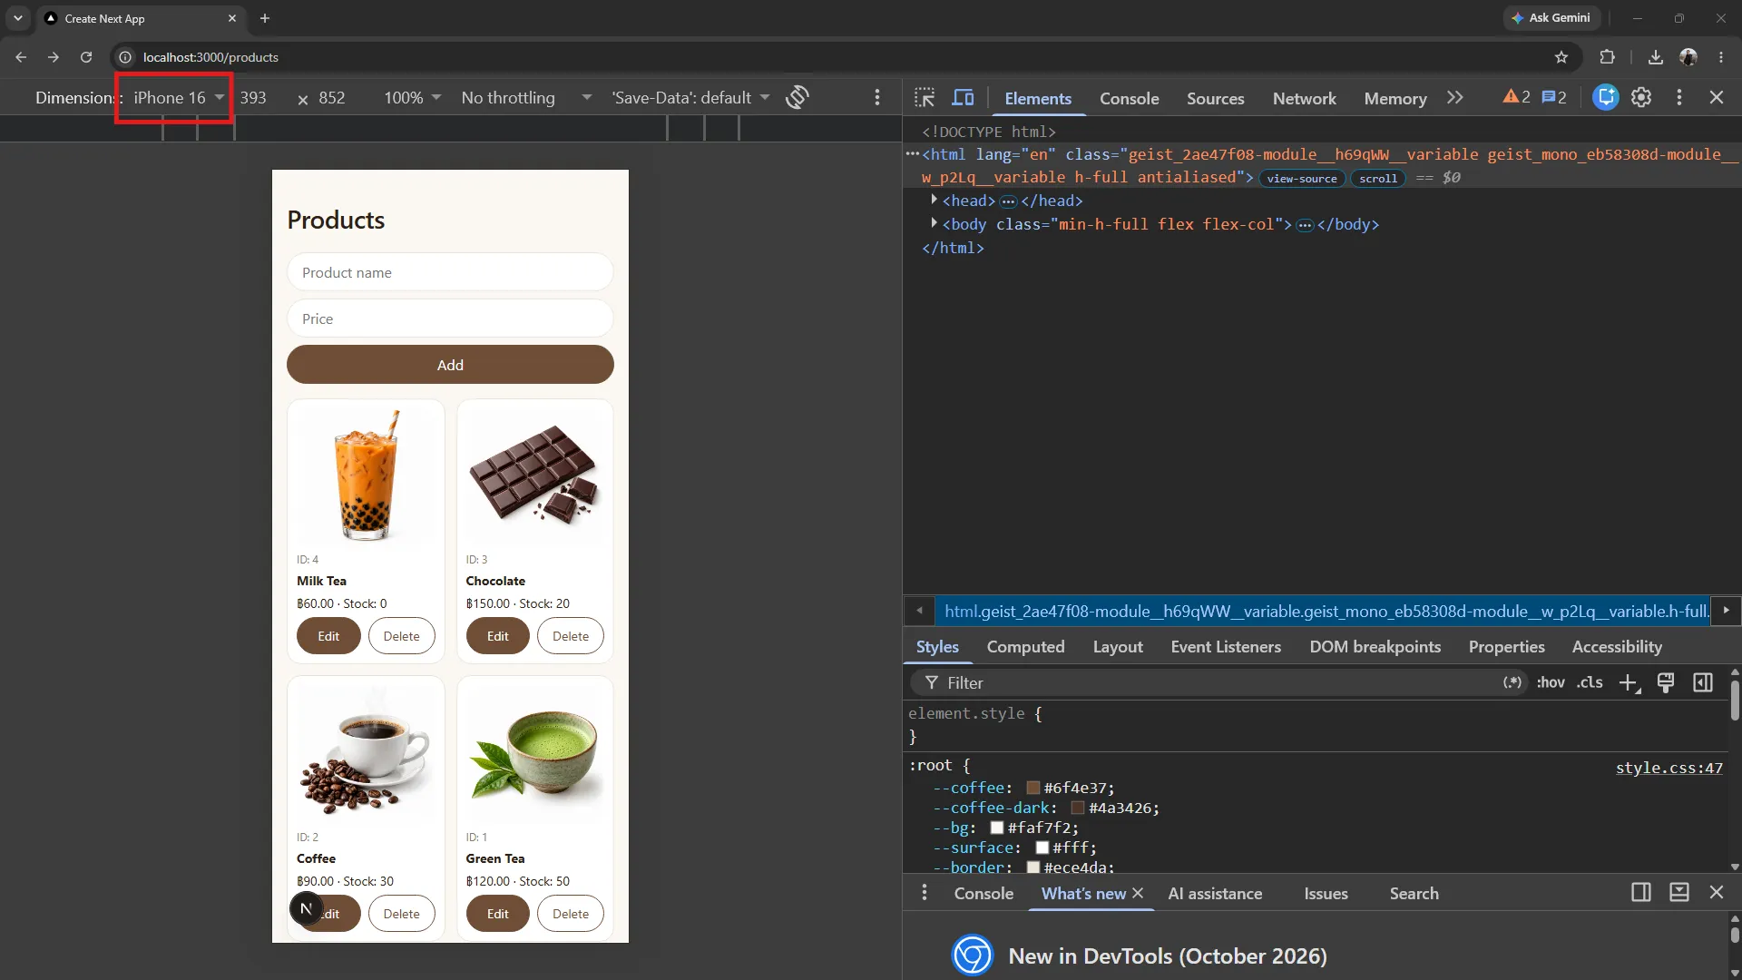Image resolution: width=1742 pixels, height=980 pixels.
Task: Click the inspect element picker icon
Action: click(925, 98)
